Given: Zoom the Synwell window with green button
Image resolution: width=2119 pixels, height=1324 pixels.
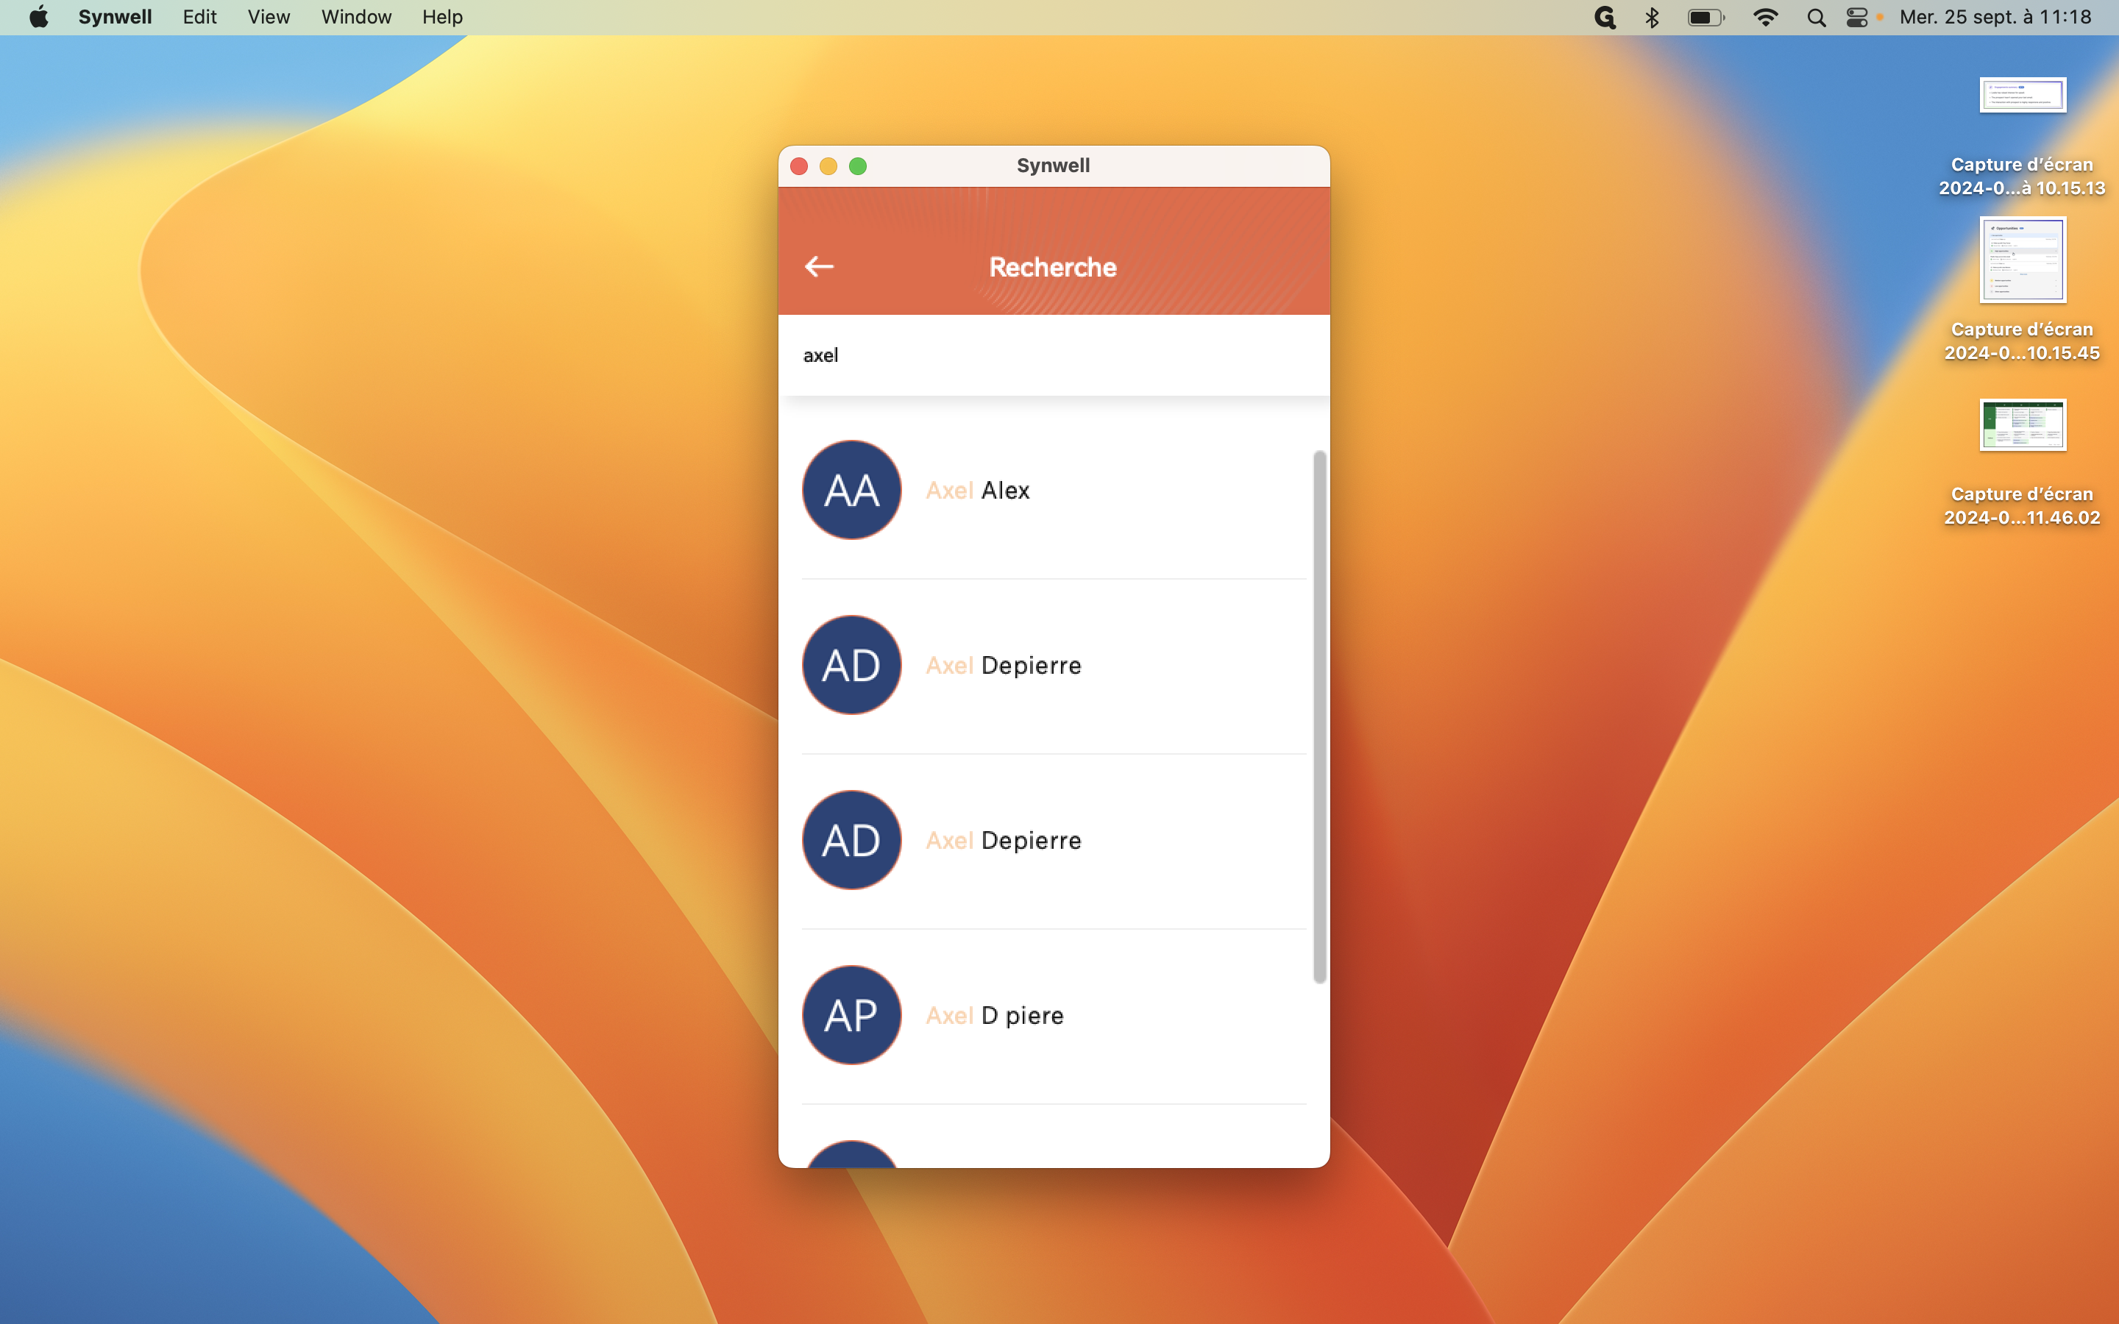Looking at the screenshot, I should pos(858,166).
